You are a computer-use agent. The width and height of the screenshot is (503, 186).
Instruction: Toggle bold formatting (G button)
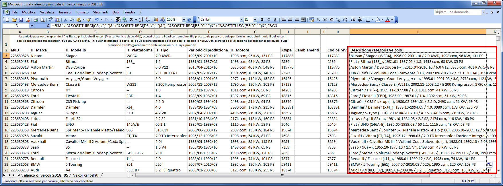click(262, 20)
